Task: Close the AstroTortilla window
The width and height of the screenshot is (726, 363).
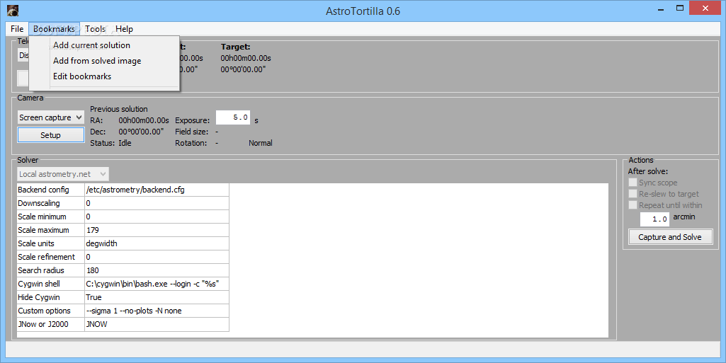Action: pos(705,8)
